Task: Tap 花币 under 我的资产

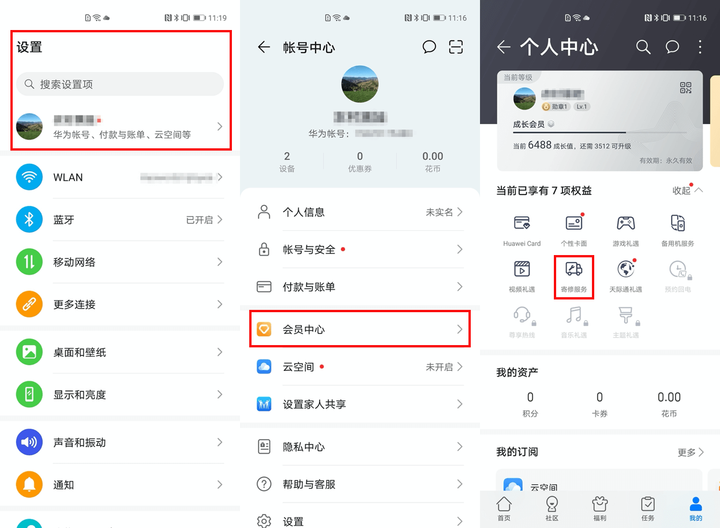Action: coord(669,405)
